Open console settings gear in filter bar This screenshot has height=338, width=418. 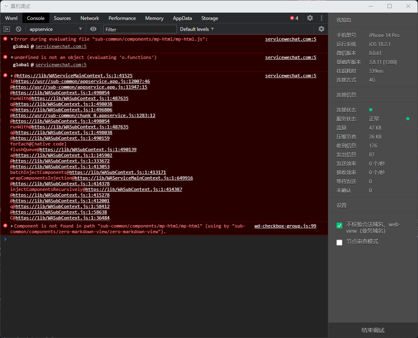(321, 29)
